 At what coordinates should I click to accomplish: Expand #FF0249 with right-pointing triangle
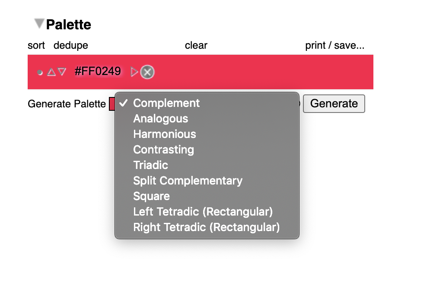[x=134, y=72]
